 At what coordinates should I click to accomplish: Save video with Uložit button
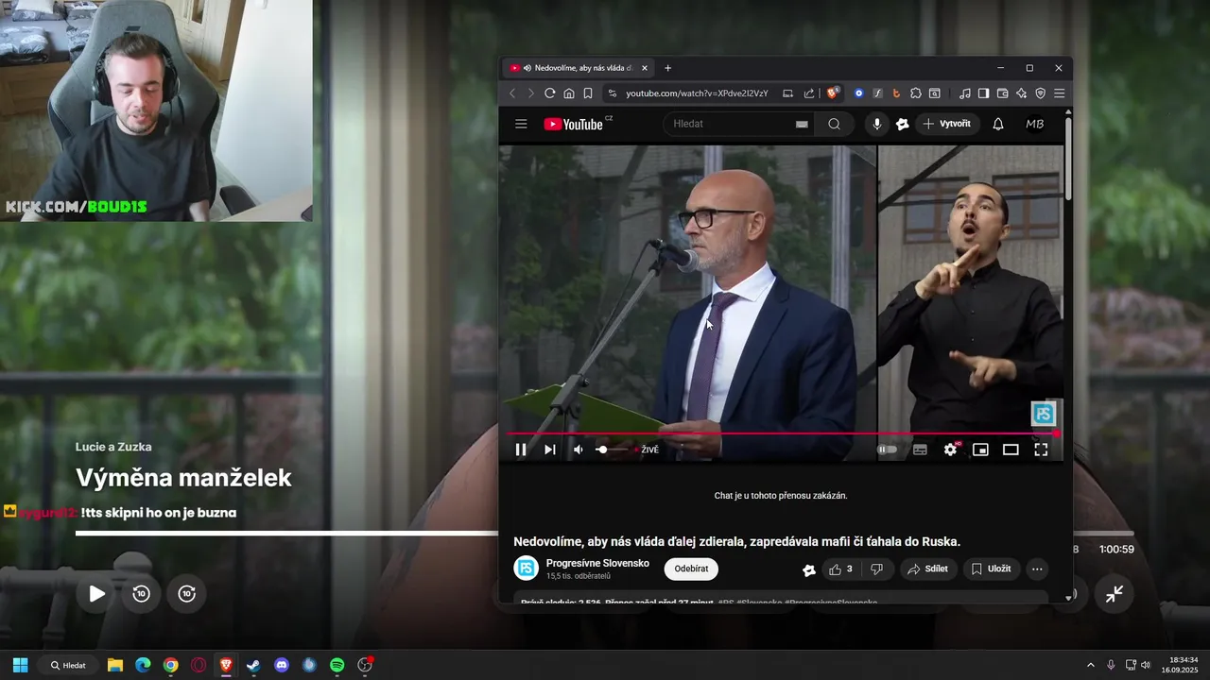tap(991, 569)
